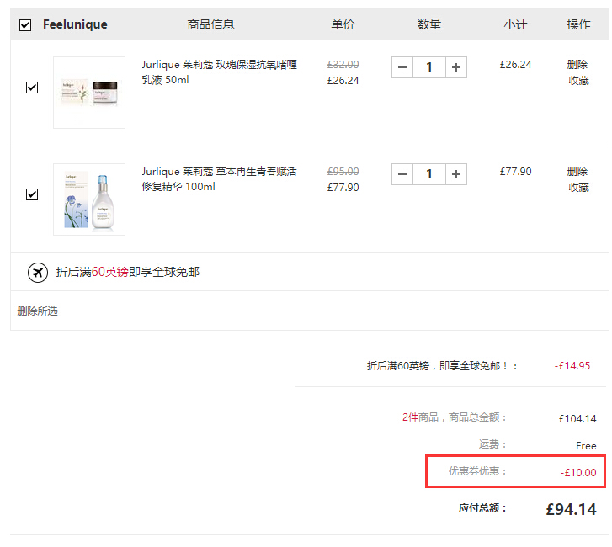Click the £104.14 goods total amount
Viewport: 612px width, 547px height.
point(577,418)
